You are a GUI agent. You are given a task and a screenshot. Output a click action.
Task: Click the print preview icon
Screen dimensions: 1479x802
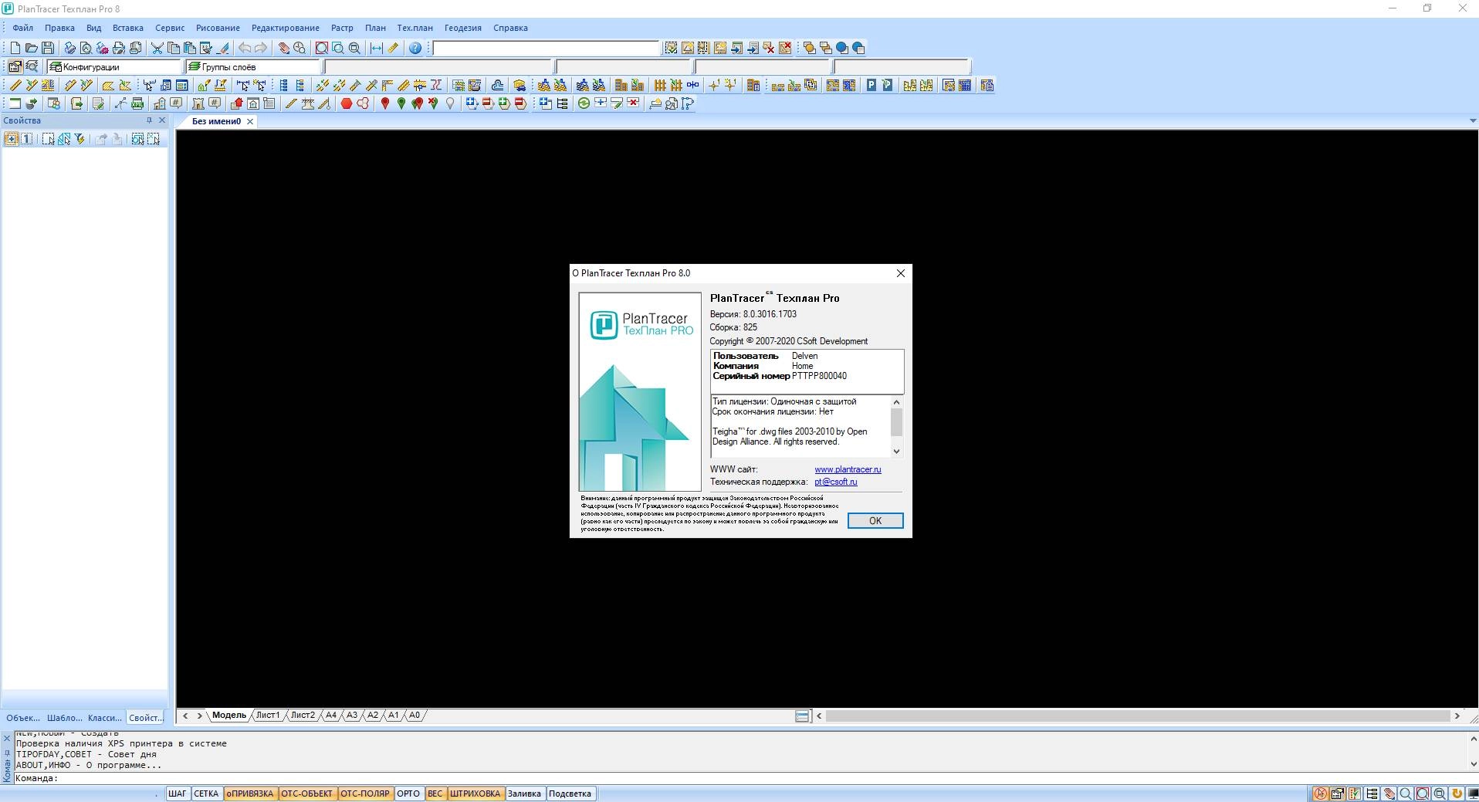pos(86,48)
